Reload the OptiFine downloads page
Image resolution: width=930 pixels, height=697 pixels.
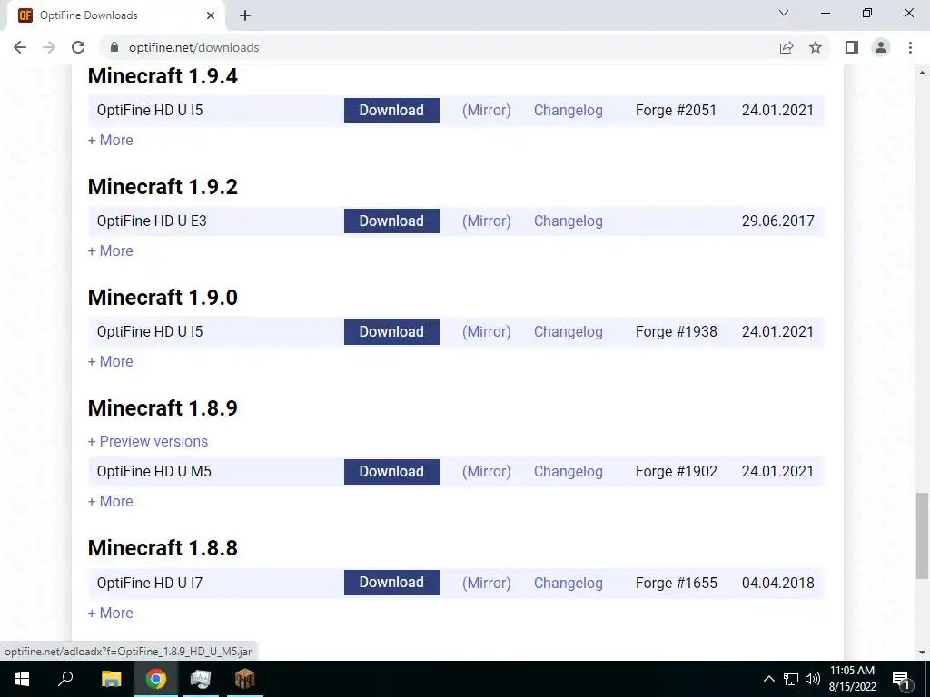78,47
